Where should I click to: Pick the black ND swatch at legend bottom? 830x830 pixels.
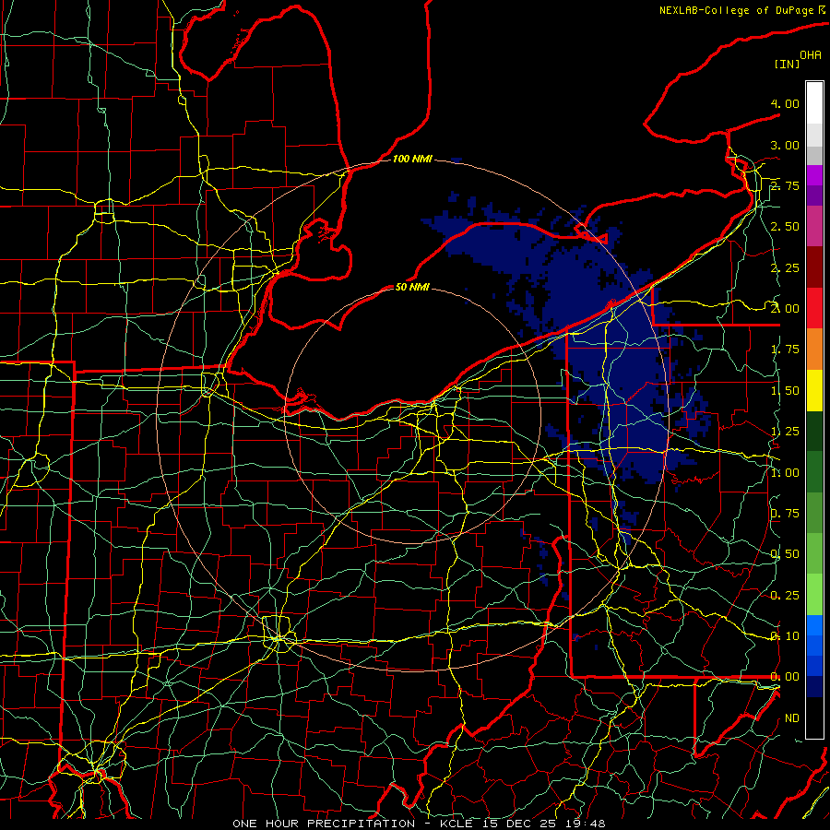814,717
